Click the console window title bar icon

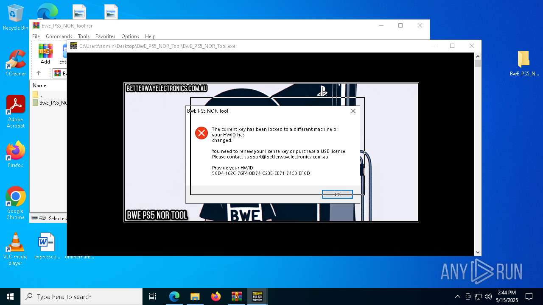pos(74,46)
